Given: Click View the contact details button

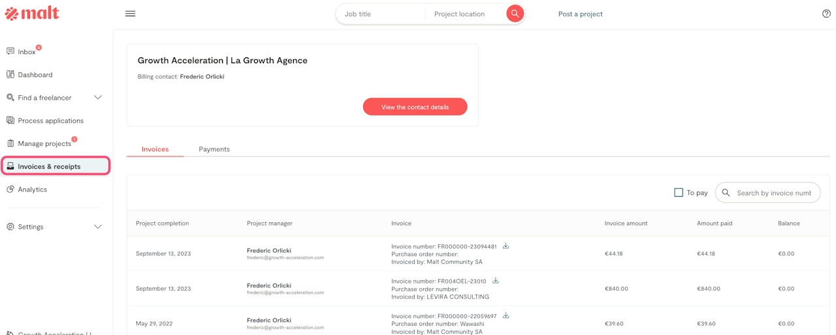Looking at the screenshot, I should (x=415, y=107).
